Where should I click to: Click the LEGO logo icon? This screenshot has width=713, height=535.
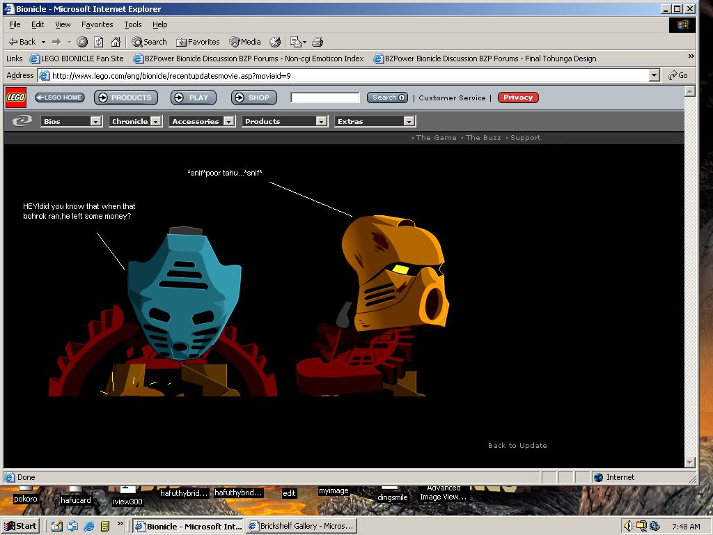pos(16,98)
